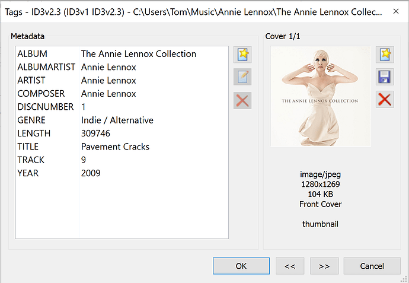Click the OK button
Viewport: 409px width, 283px height.
241,266
